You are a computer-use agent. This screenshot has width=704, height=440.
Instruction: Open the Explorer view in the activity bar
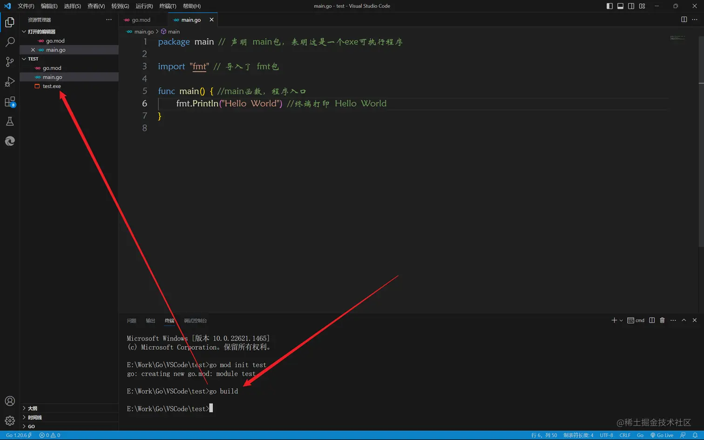(x=10, y=22)
